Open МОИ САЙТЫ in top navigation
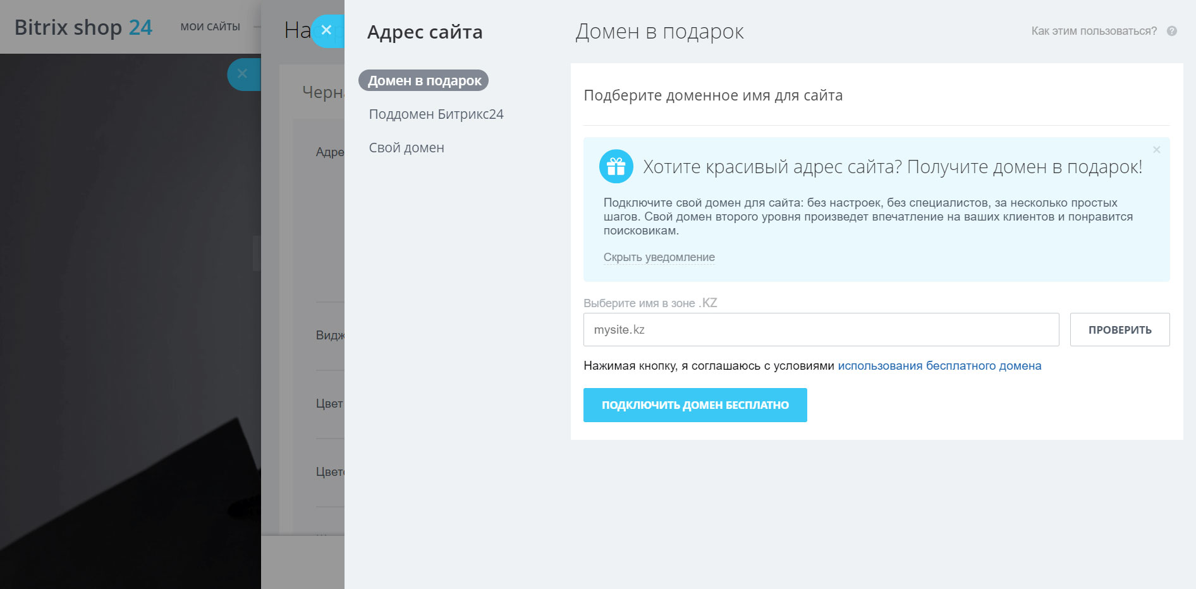 click(x=210, y=27)
